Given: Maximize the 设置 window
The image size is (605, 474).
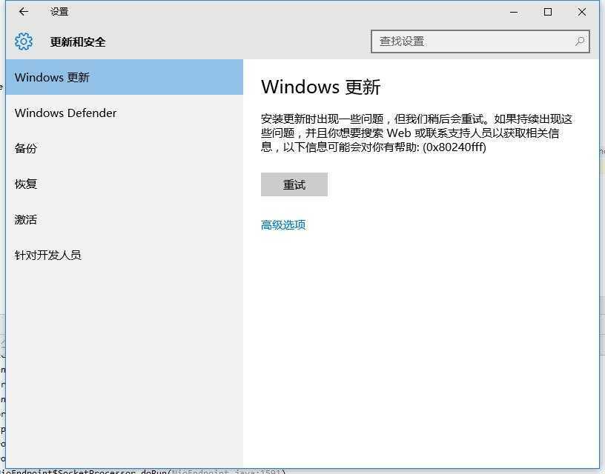Looking at the screenshot, I should [x=547, y=12].
